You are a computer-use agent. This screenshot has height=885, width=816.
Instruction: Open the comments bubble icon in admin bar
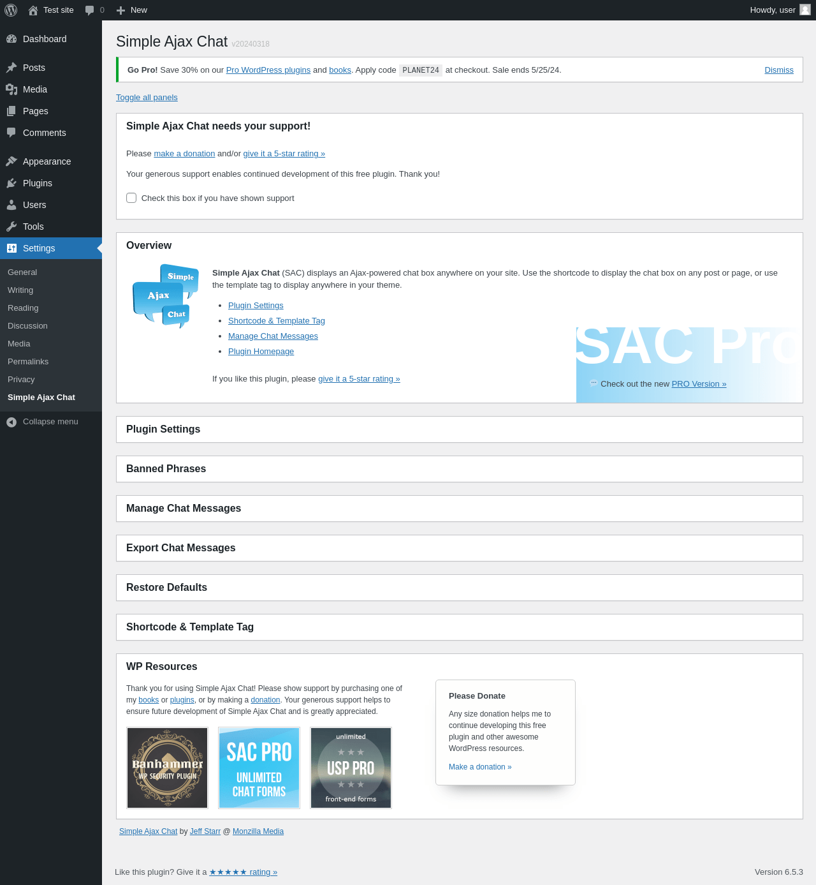click(x=90, y=10)
